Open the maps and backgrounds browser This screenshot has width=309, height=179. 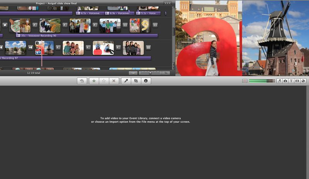(x=303, y=81)
